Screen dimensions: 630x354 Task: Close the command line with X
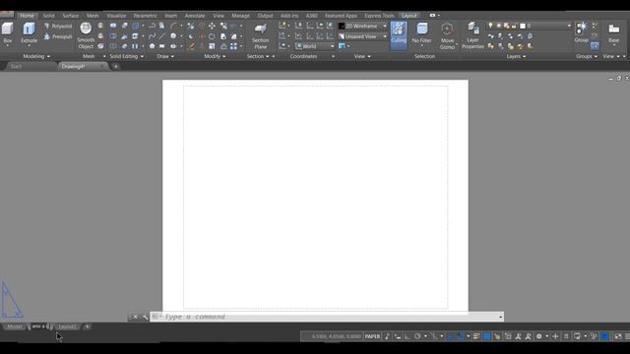pos(136,317)
